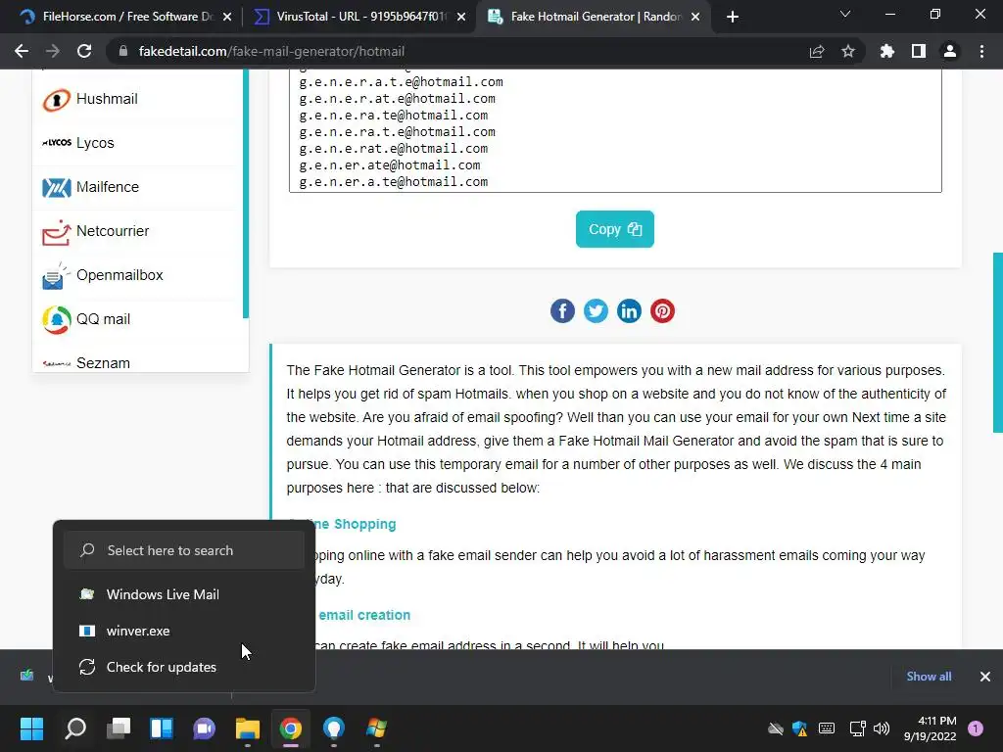Viewport: 1003px width, 752px height.
Task: Open Windows Live Mail from menu
Action: [184, 594]
